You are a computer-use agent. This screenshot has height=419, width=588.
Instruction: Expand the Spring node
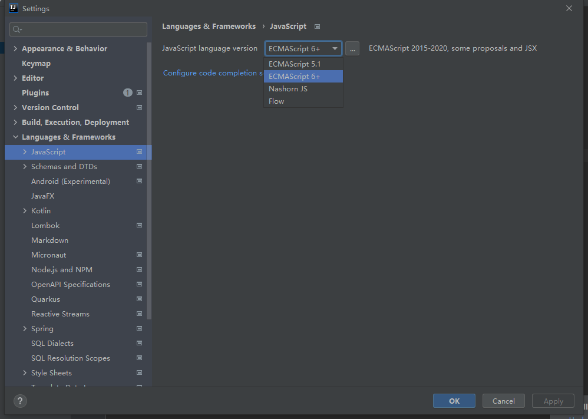pyautogui.click(x=25, y=329)
